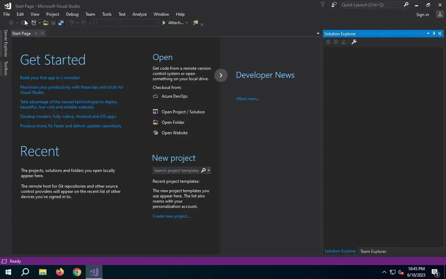
Task: Open the Redo history dropdown arrow
Action: tap(90, 23)
